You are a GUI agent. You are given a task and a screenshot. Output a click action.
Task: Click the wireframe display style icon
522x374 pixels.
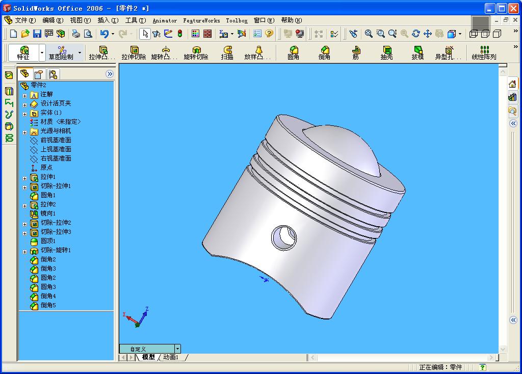474,34
